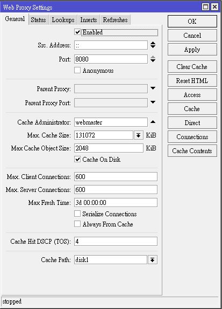Open Max. Cache Size dropdown

(x=139, y=135)
